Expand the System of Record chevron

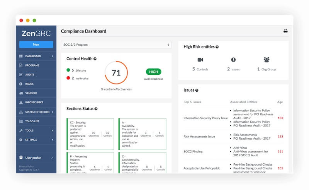pyautogui.click(x=52, y=112)
